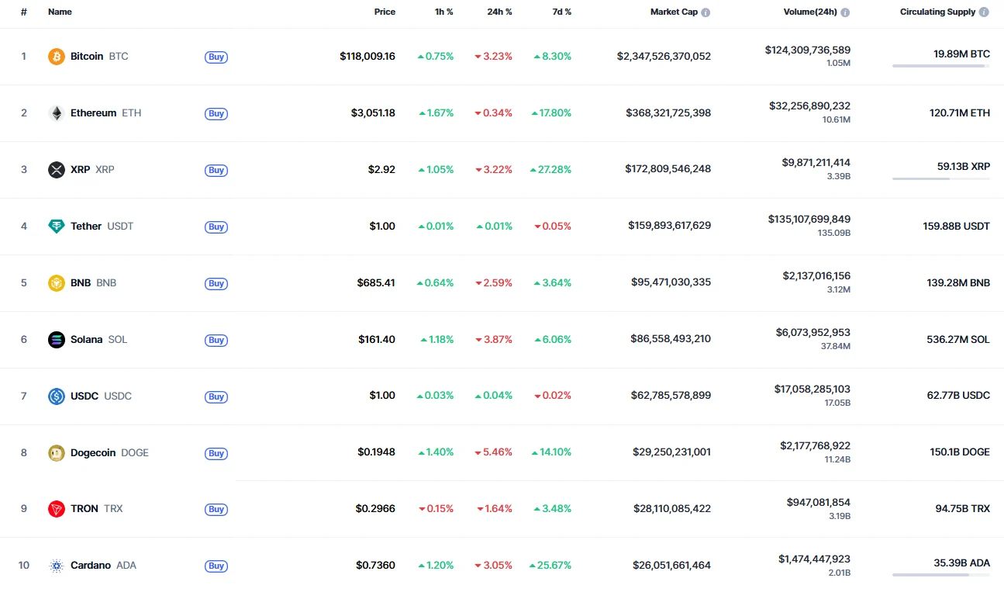The image size is (1004, 592).
Task: Open Market Cap info tooltip icon
Action: (706, 12)
